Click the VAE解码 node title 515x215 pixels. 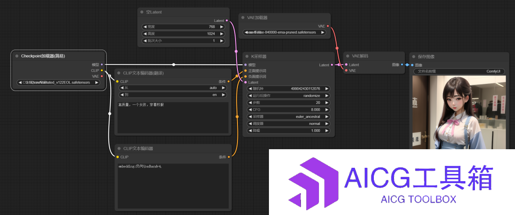360,56
